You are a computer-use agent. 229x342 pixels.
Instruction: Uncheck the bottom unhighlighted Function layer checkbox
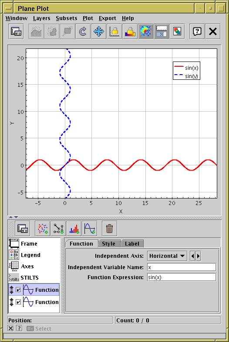click(18, 302)
